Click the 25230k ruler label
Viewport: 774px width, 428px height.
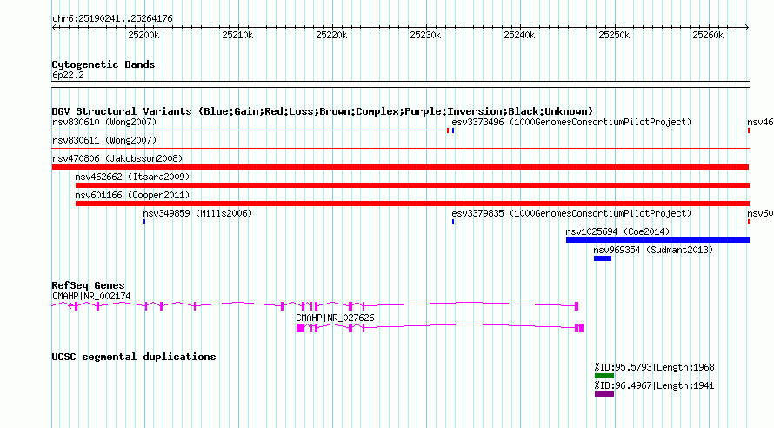pos(425,36)
